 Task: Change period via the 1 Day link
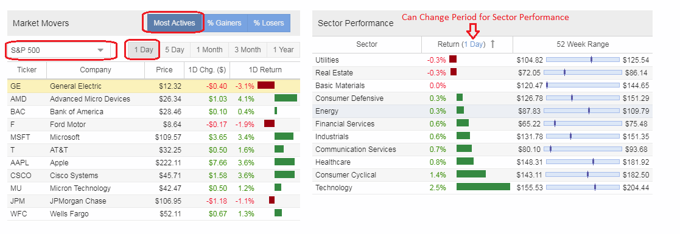(x=474, y=44)
